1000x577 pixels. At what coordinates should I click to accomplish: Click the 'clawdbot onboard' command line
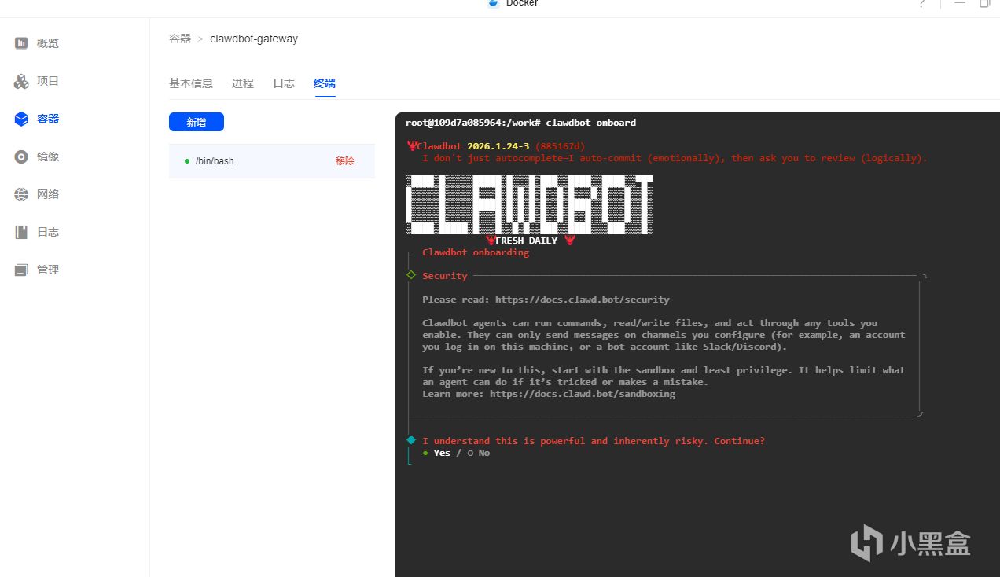591,123
